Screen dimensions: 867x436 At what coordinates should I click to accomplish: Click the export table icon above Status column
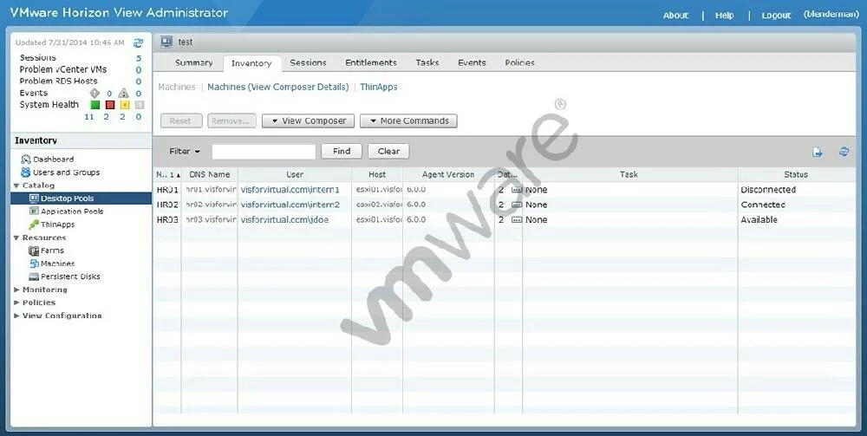(818, 152)
